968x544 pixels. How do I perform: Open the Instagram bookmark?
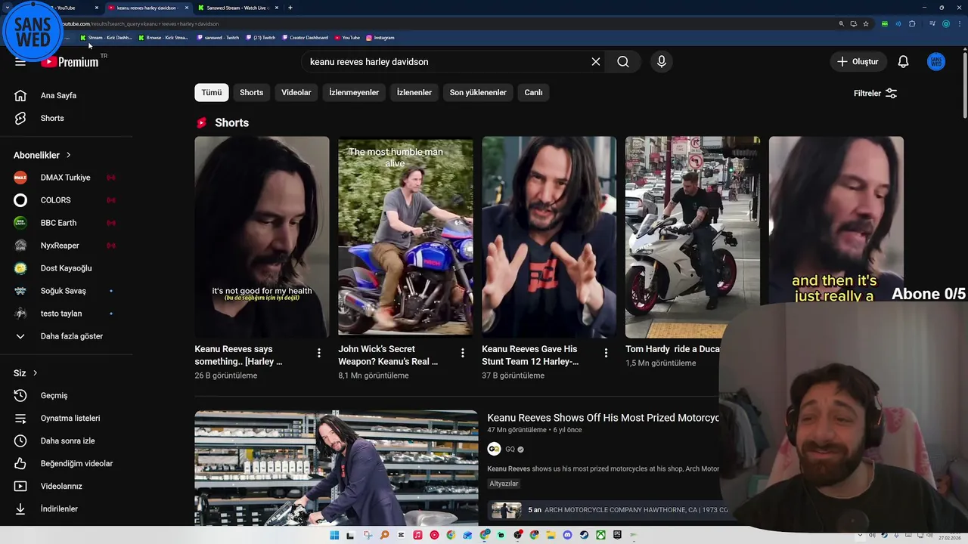[x=380, y=37]
